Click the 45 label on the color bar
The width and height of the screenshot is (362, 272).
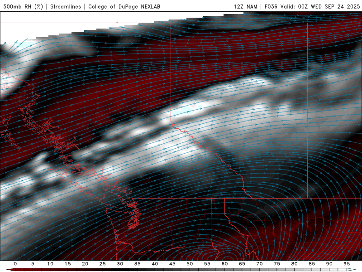[172, 264]
